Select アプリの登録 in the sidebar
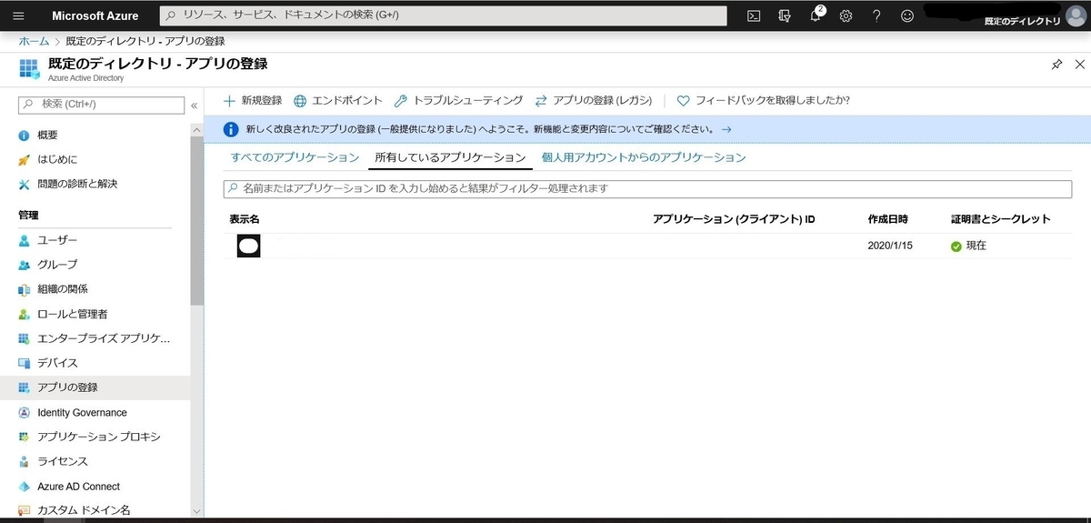Image resolution: width=1091 pixels, height=523 pixels. click(95, 387)
